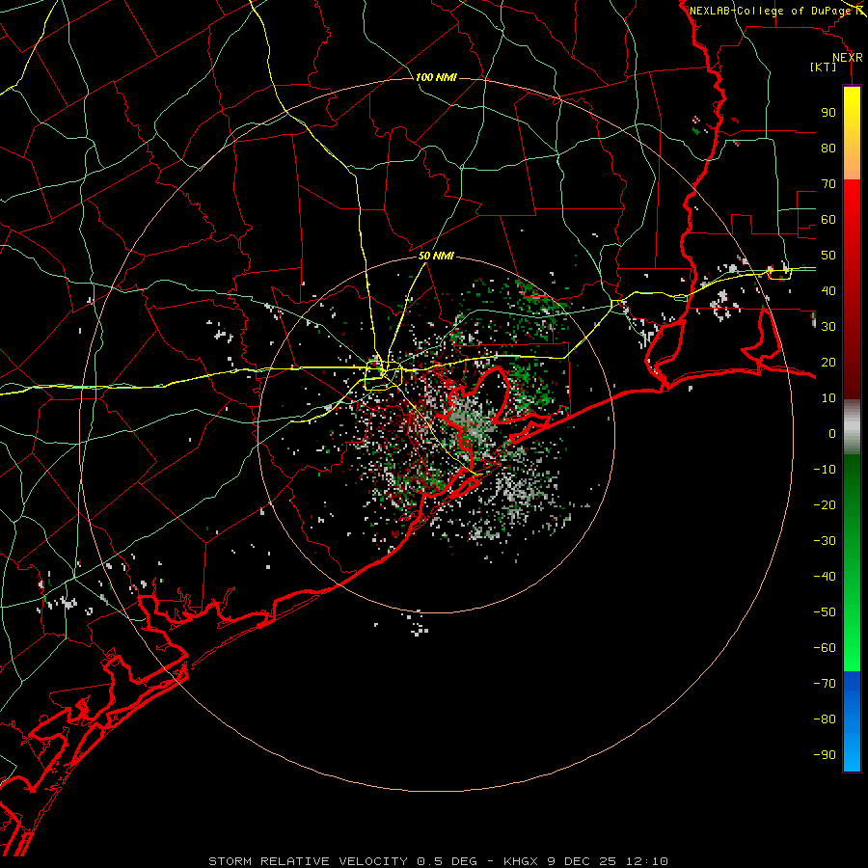Select the -60 value on velocity scale
The image size is (868, 868).
point(825,648)
